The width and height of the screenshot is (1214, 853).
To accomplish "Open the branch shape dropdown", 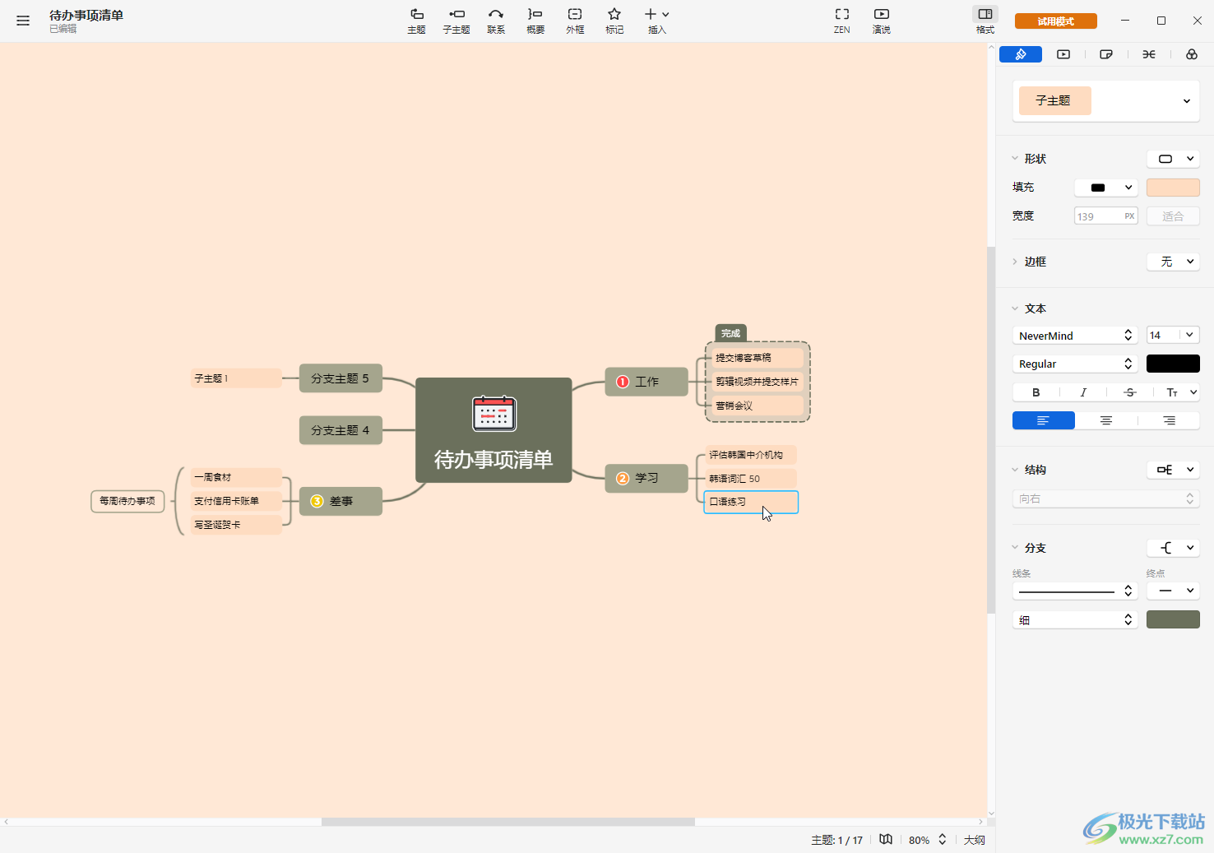I will pyautogui.click(x=1173, y=548).
